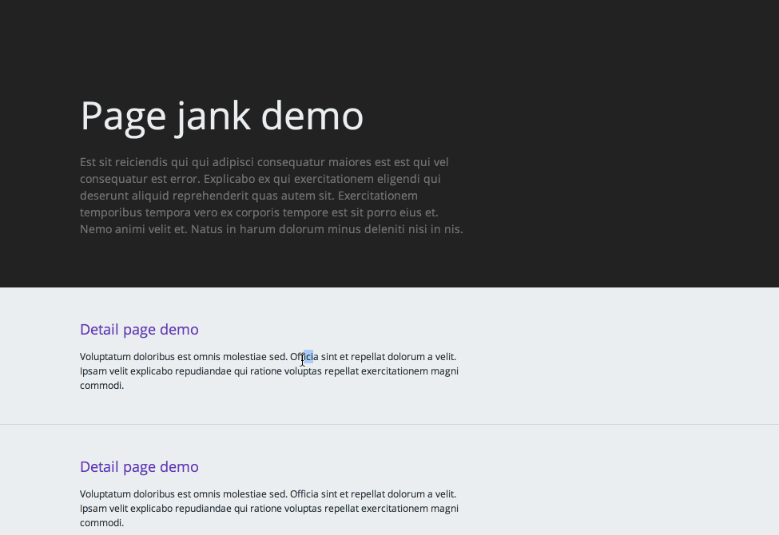The height and width of the screenshot is (535, 779).
Task: Click the highlighted word "Officia" in the first paragraph
Action: pos(304,357)
